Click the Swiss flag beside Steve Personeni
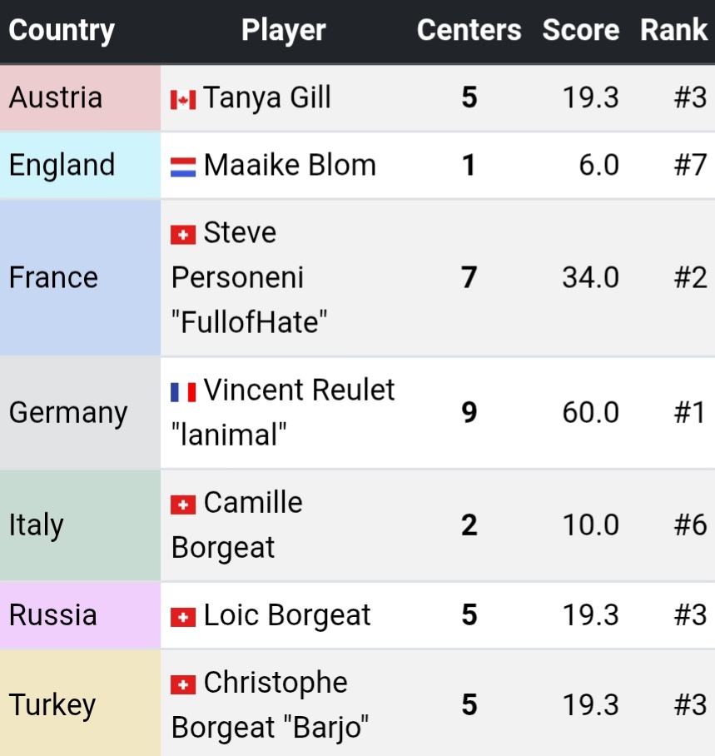Image resolution: width=715 pixels, height=756 pixels. pos(183,235)
